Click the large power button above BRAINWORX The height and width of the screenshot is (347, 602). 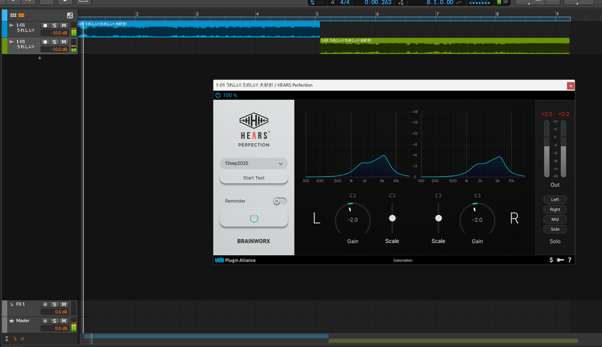pyautogui.click(x=254, y=218)
